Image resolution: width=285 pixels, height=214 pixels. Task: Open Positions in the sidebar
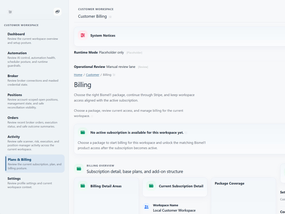[x=34, y=101]
